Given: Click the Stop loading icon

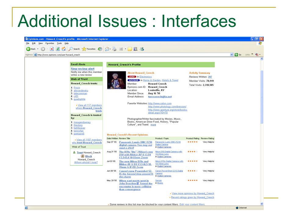Looking at the screenshot, I should (x=52, y=49).
